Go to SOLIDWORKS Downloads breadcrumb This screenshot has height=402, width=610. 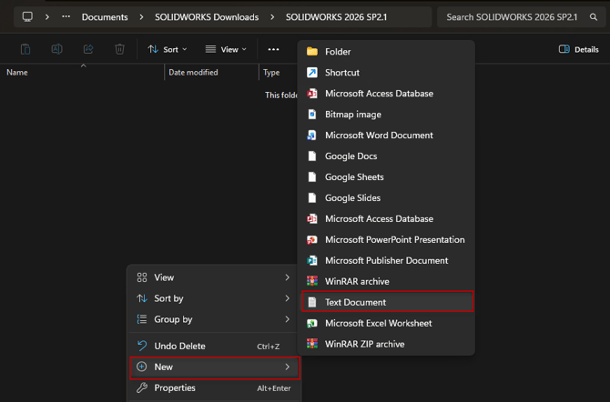click(207, 17)
